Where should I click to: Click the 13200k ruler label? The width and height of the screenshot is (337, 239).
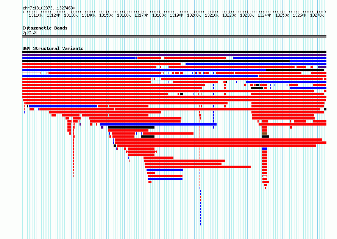(x=194, y=15)
